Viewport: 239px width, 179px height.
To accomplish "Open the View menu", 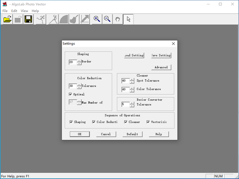I will coord(24,11).
